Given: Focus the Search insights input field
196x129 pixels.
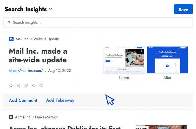Looking at the screenshot, I should point(98,23).
